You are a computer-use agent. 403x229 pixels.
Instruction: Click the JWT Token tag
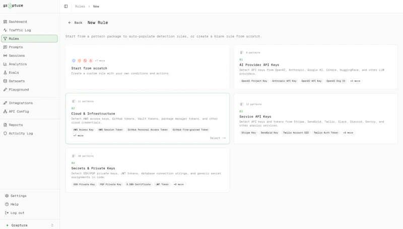[162, 184]
